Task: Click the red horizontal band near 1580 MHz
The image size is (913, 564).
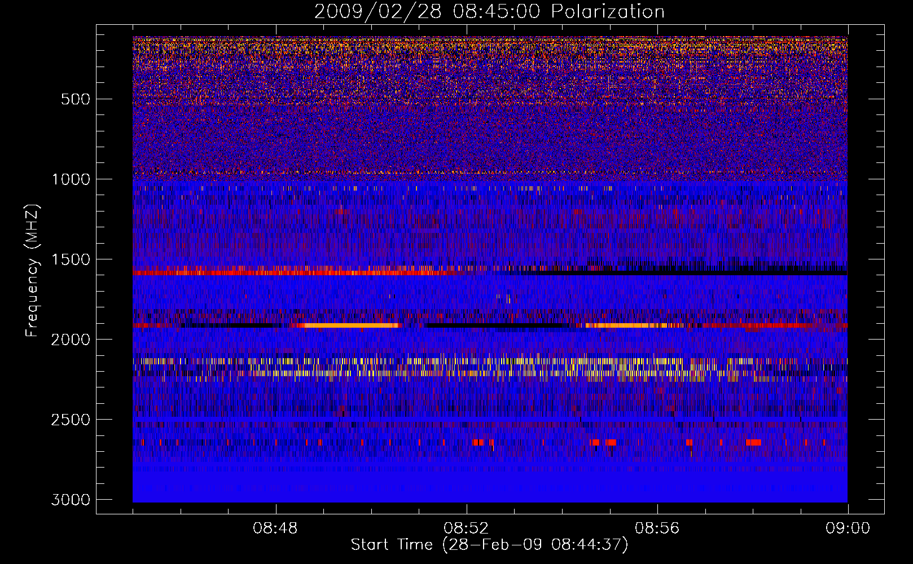Action: point(293,272)
